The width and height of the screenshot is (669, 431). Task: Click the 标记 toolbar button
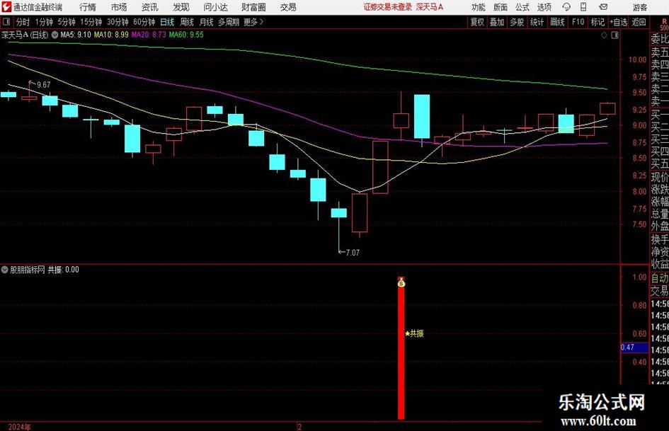tap(597, 22)
